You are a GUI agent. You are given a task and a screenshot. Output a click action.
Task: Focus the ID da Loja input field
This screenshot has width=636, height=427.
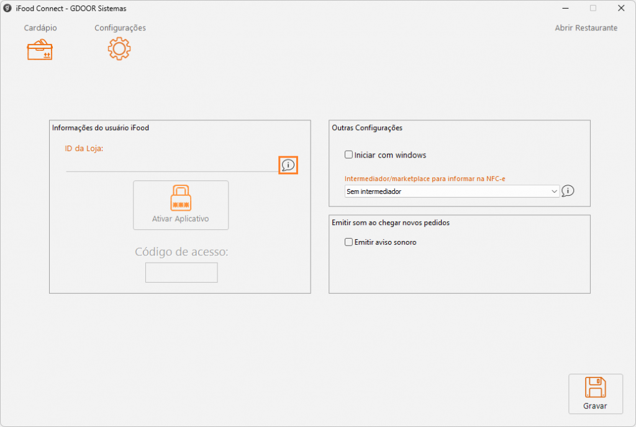[x=172, y=165]
